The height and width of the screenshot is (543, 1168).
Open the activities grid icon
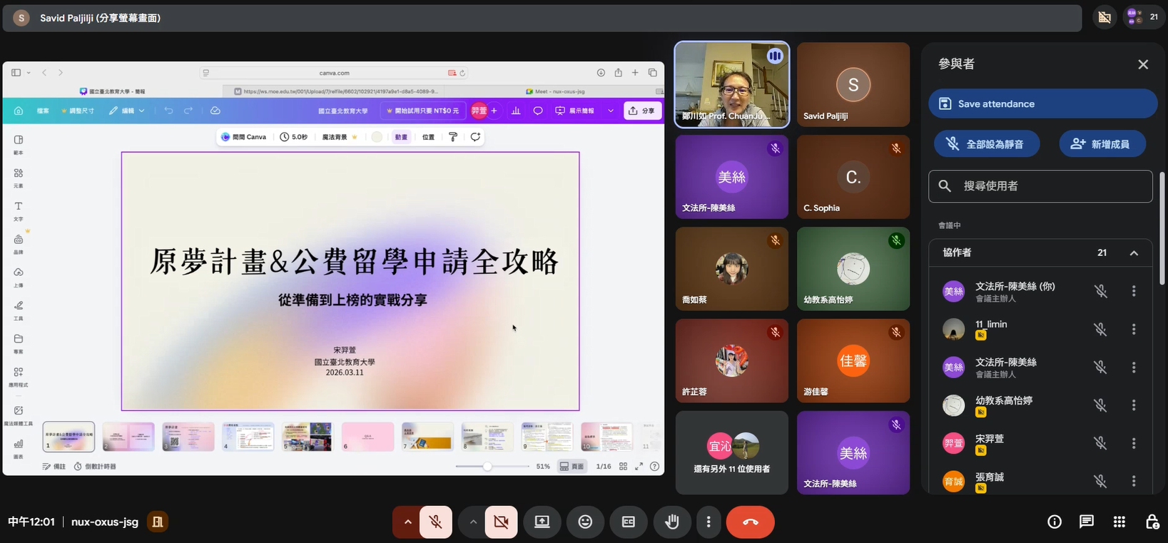pos(1119,522)
